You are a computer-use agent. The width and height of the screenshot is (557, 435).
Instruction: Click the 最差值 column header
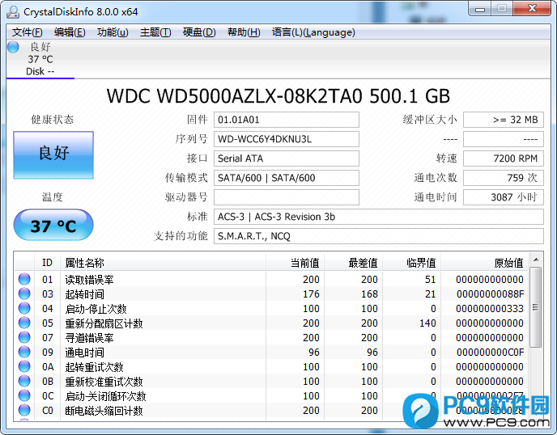(x=353, y=263)
